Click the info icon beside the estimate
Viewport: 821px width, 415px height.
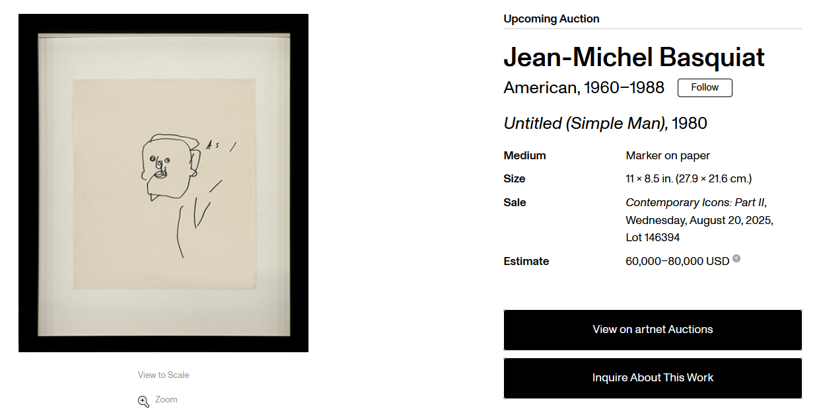[736, 258]
